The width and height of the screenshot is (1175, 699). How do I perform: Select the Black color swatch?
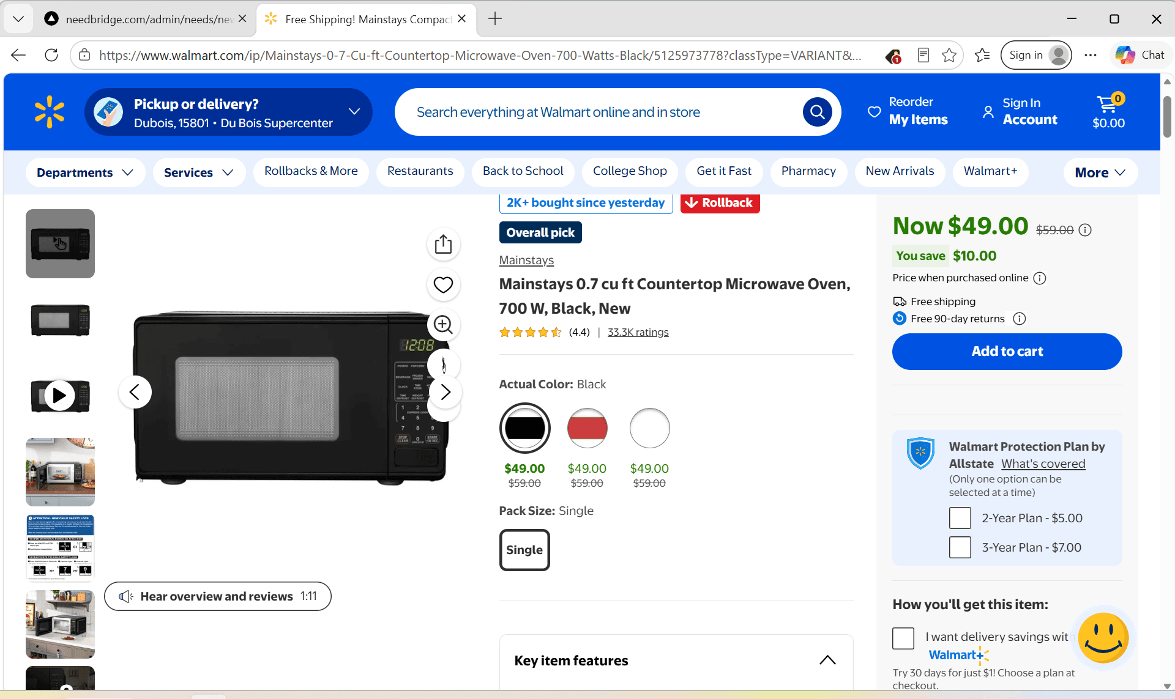(x=524, y=428)
